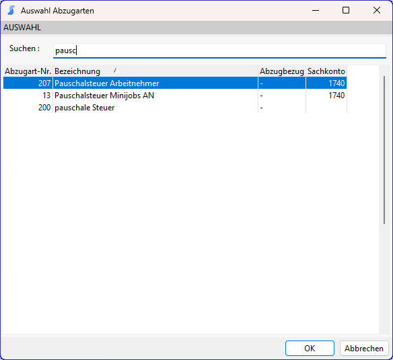393x360 pixels.
Task: Minimize the Auswahl Abzugarten window
Action: pyautogui.click(x=316, y=11)
